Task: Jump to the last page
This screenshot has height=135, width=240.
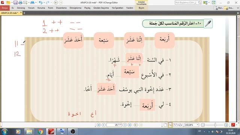Action: click(x=130, y=125)
